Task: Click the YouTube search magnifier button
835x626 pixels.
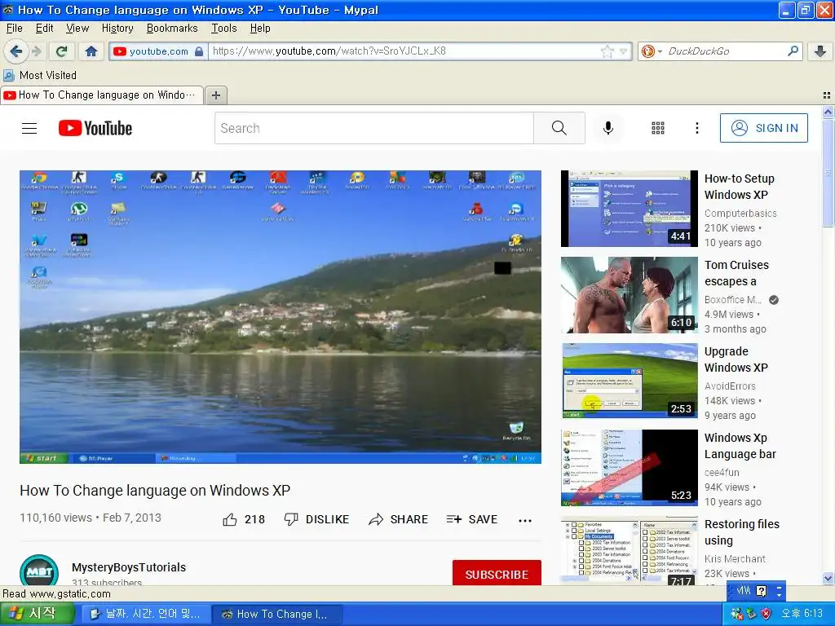Action: coord(559,128)
